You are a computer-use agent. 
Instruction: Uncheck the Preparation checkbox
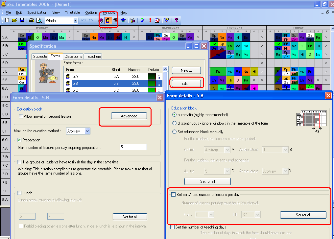pyautogui.click(x=19, y=140)
